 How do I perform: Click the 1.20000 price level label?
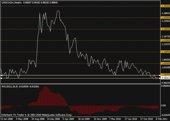165,29
